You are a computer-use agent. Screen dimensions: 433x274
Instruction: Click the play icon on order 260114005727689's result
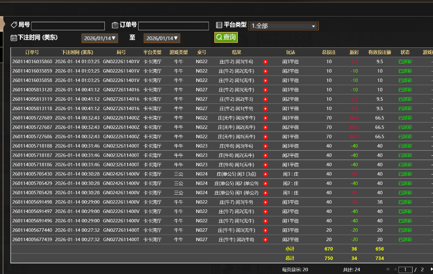point(265,118)
